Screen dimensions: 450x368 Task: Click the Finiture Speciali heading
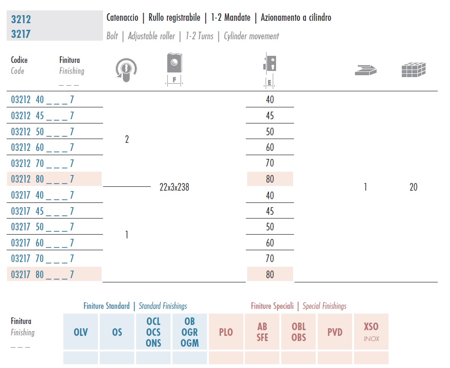[x=272, y=306]
